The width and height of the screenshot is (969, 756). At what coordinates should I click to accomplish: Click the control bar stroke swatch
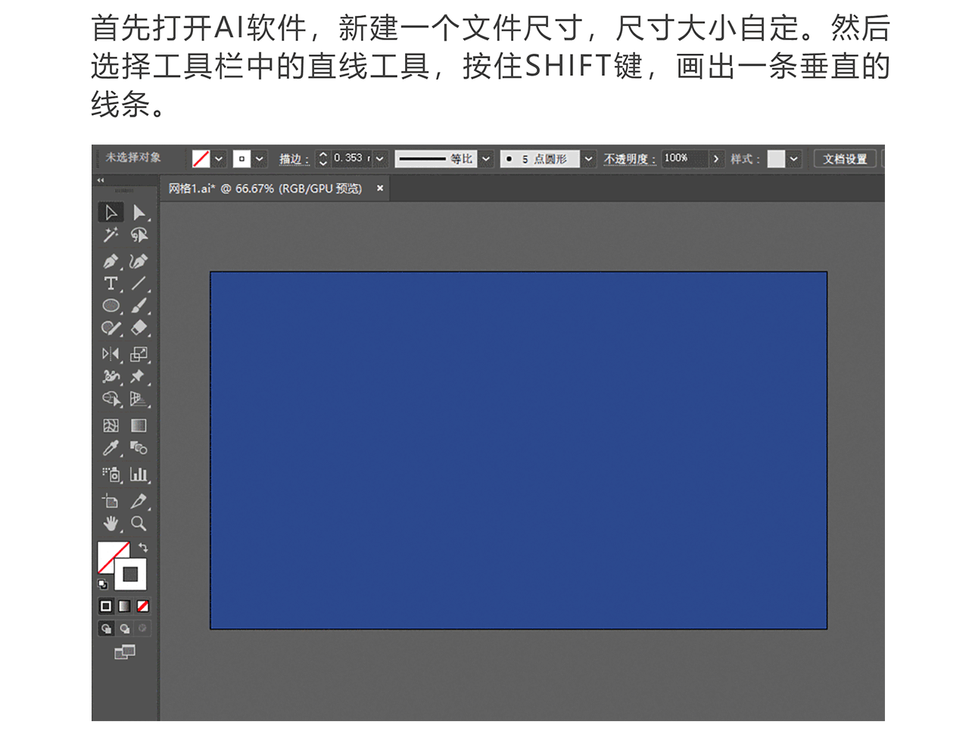point(241,159)
